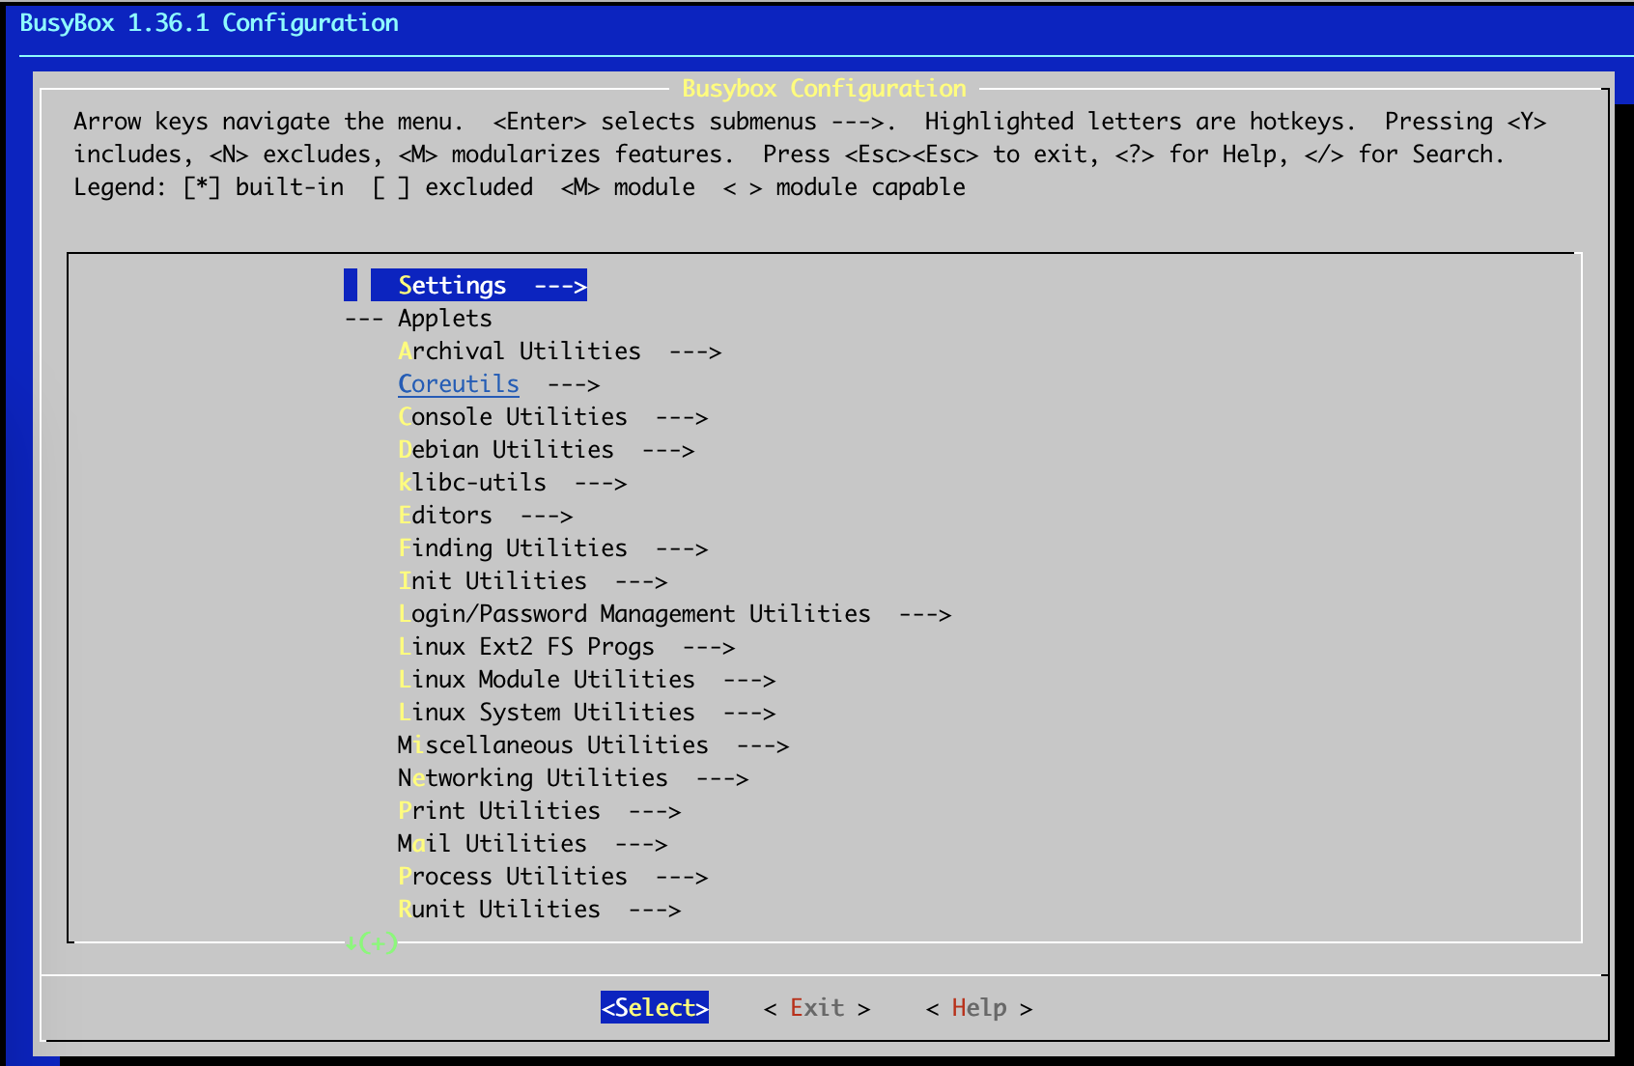The height and width of the screenshot is (1066, 1634).
Task: Select Login/Password Management Utilities
Action: click(x=634, y=614)
